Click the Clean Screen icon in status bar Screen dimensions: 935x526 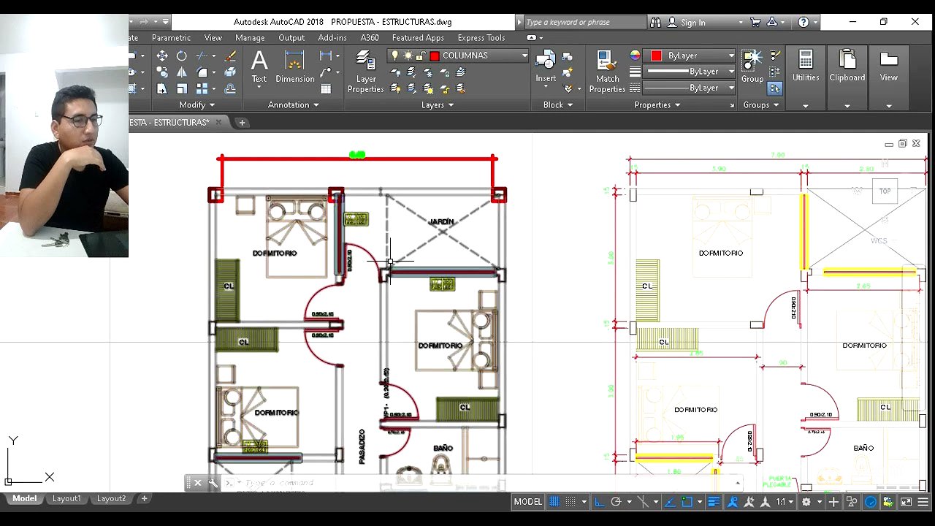pyautogui.click(x=907, y=502)
